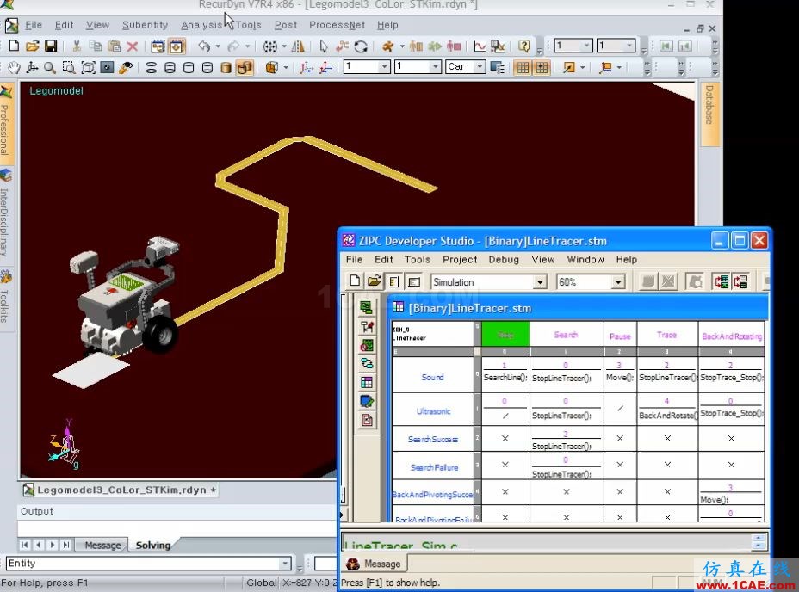Open first numeric dropdown in top toolbar
This screenshot has height=592, width=799.
point(586,46)
